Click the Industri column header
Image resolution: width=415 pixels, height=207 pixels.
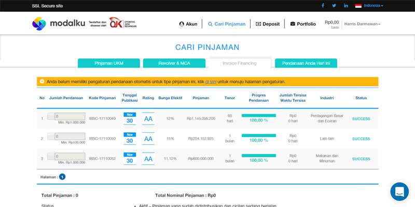(x=327, y=98)
